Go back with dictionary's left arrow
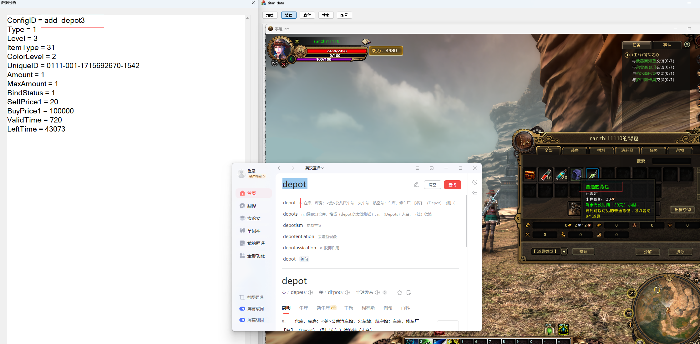Image resolution: width=700 pixels, height=344 pixels. pyautogui.click(x=279, y=168)
